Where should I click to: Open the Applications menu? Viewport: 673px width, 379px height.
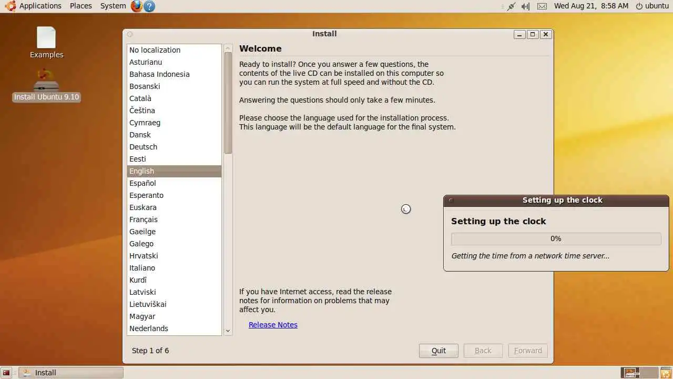[40, 6]
